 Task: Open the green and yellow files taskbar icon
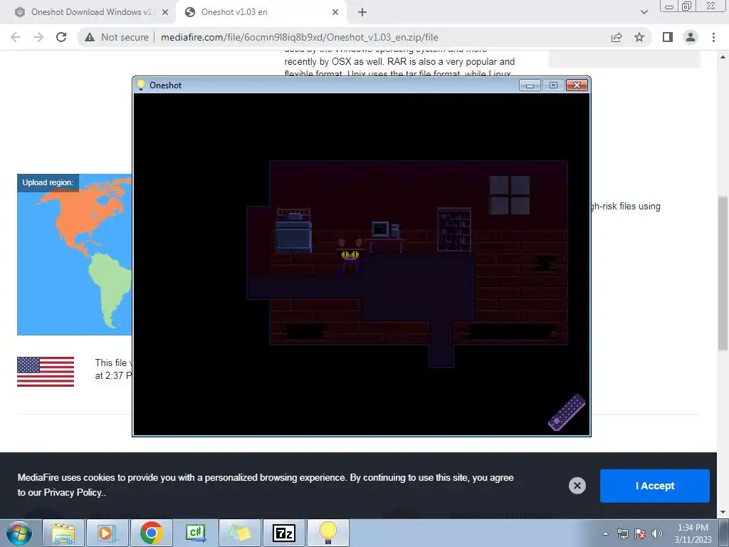(x=239, y=533)
